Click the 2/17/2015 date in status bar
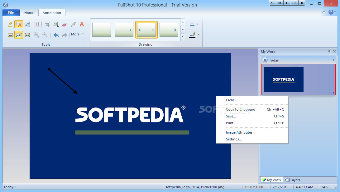Image resolution: width=340 pixels, height=192 pixels. (x=280, y=187)
